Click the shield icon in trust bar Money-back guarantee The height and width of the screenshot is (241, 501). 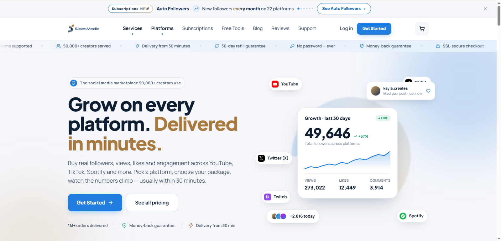362,46
